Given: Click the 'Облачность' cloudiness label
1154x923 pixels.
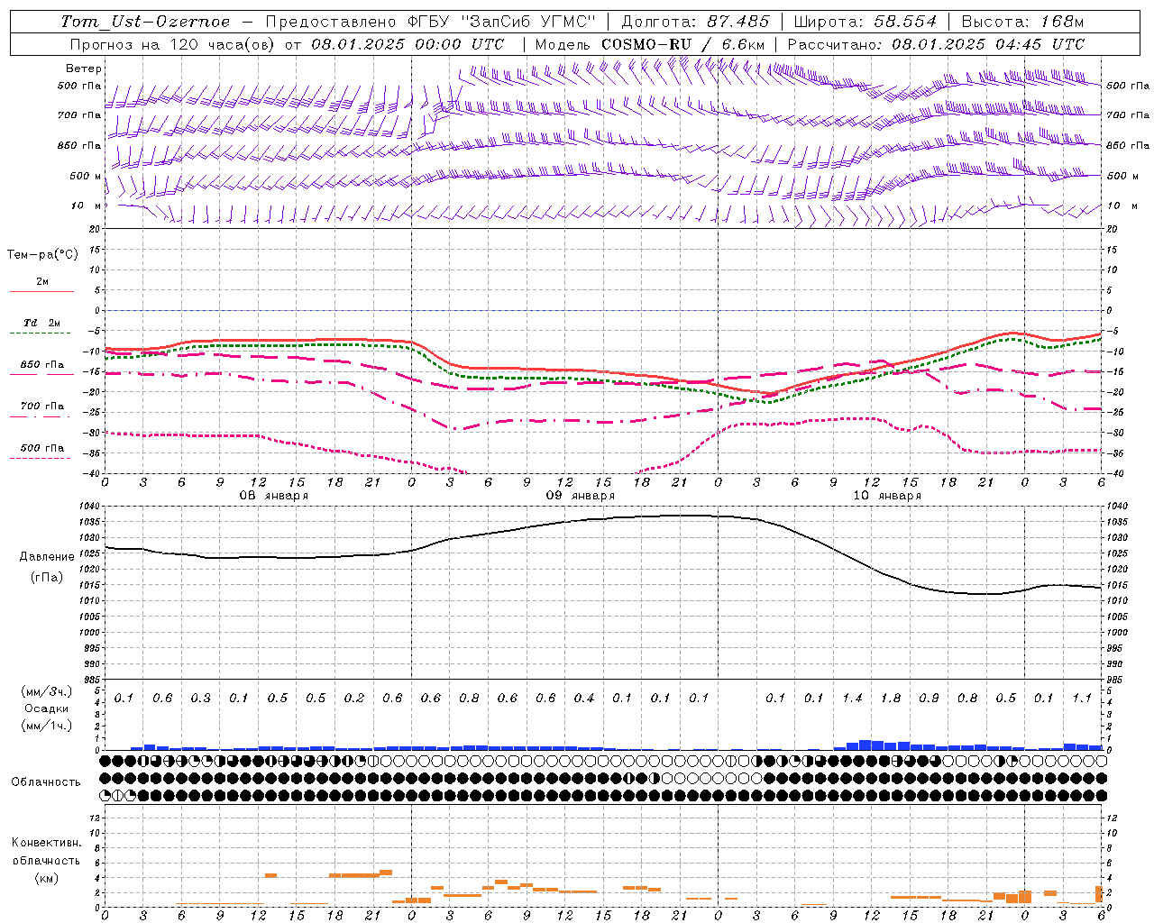Looking at the screenshot, I should tap(46, 782).
